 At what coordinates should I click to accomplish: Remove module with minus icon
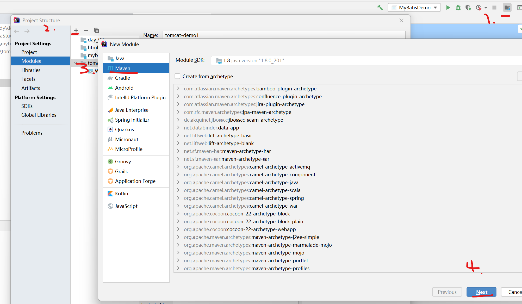point(86,30)
